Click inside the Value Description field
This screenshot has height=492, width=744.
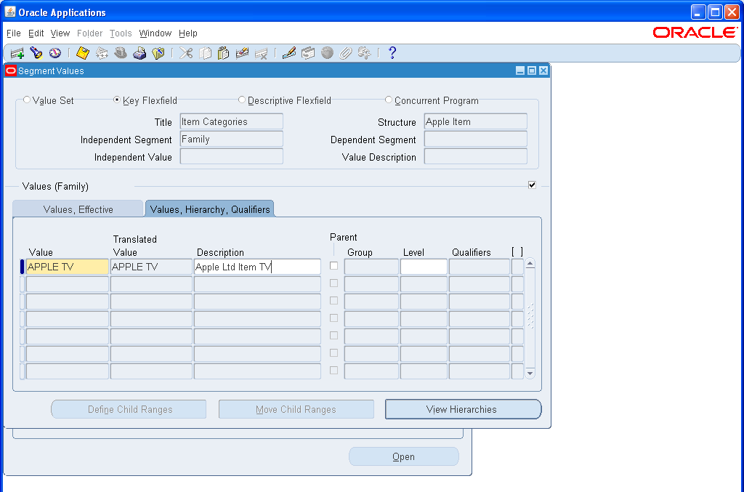click(475, 156)
